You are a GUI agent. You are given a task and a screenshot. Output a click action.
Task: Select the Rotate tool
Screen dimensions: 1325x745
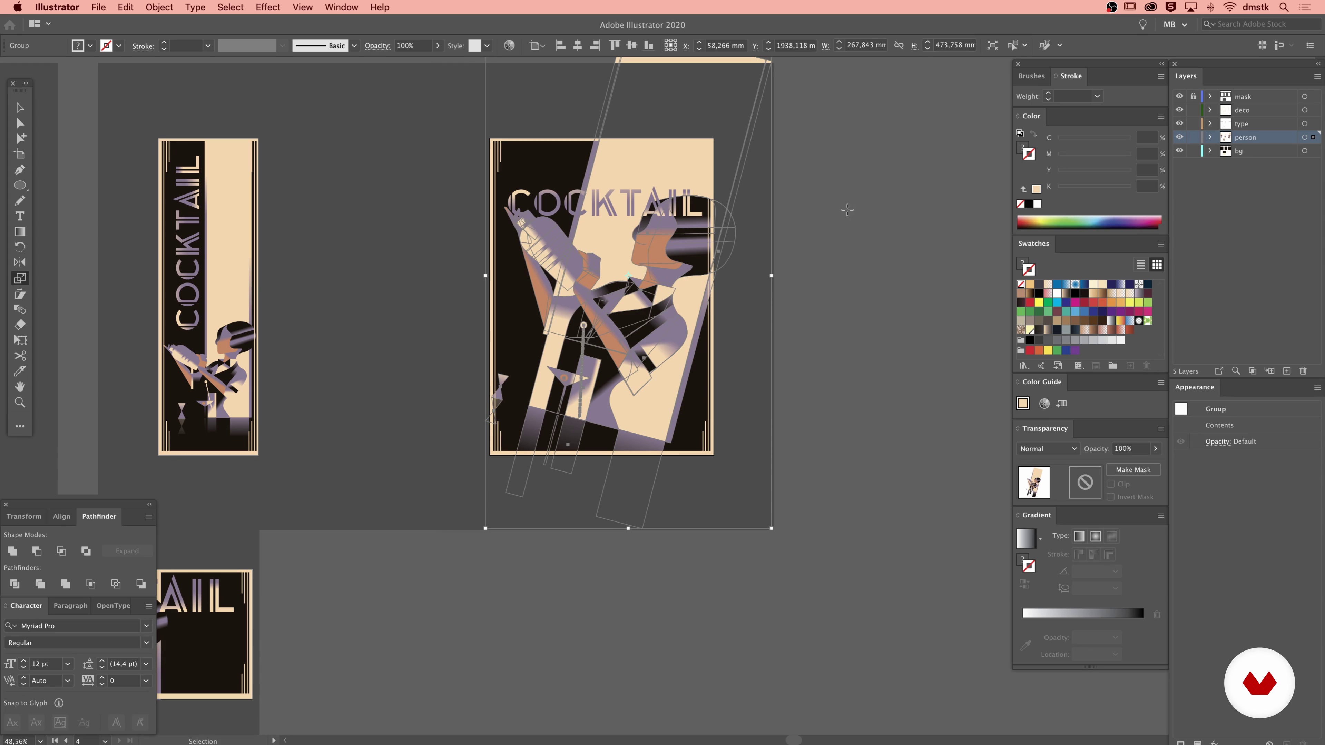click(20, 247)
